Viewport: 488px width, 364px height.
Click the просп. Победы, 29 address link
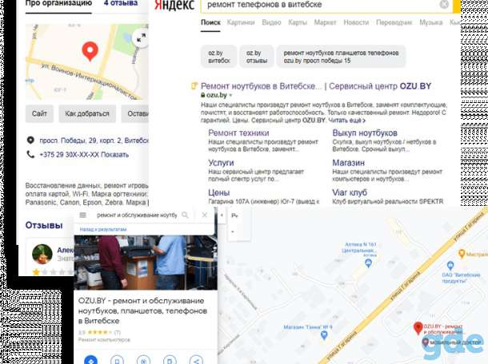tap(94, 140)
